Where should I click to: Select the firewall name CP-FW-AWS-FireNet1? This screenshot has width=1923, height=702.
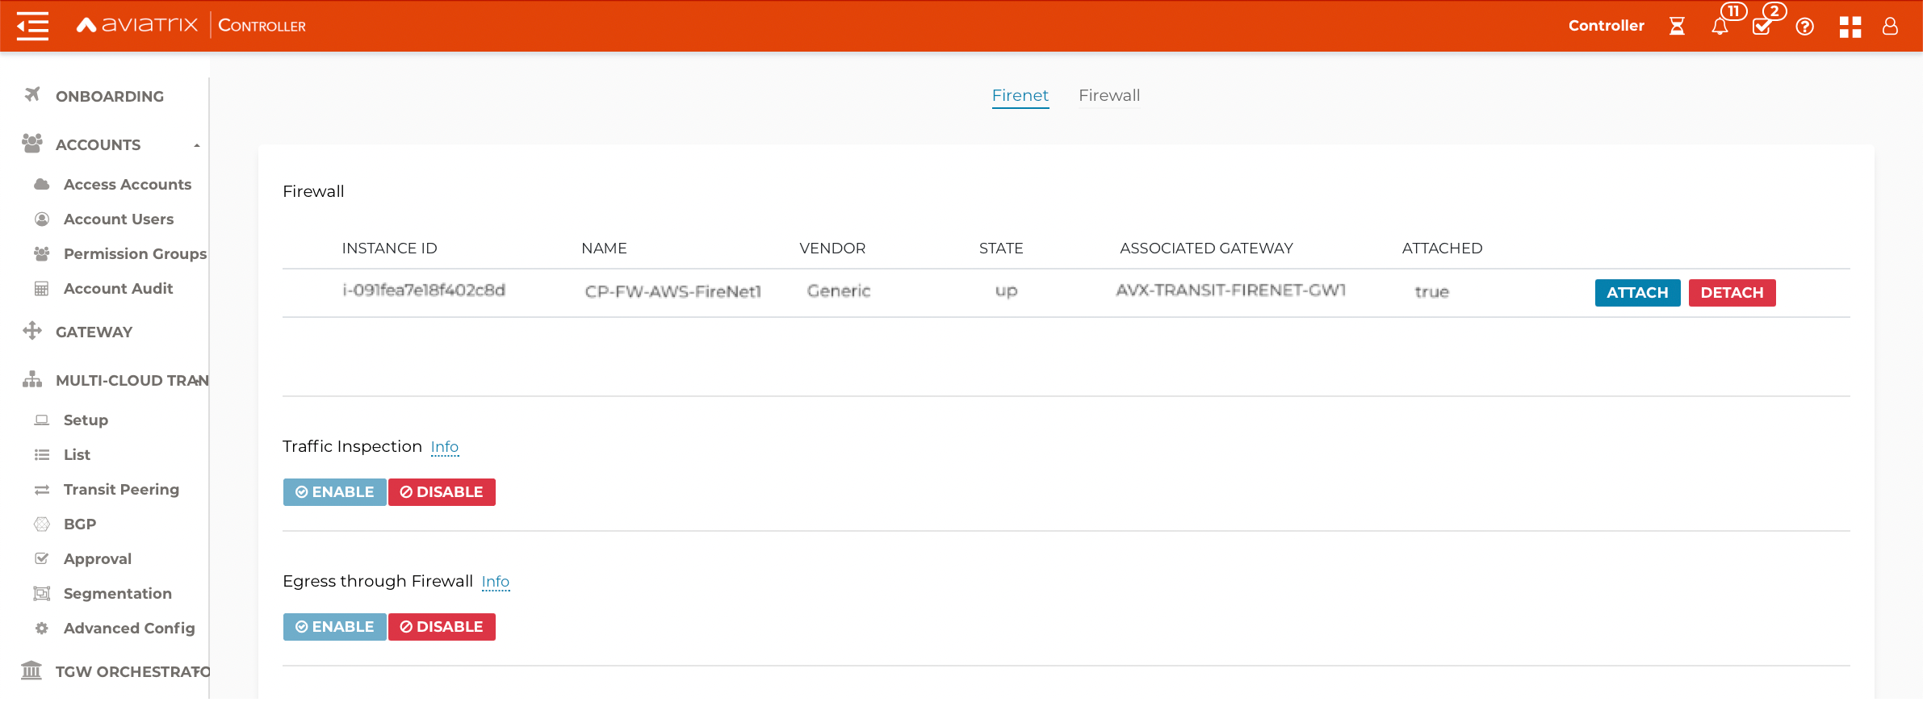coord(672,291)
